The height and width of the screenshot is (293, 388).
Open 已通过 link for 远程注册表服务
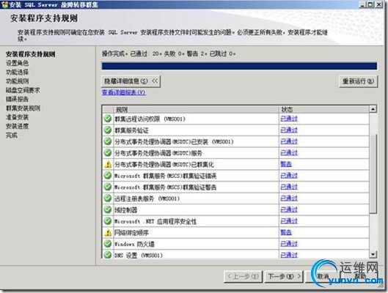coord(289,198)
